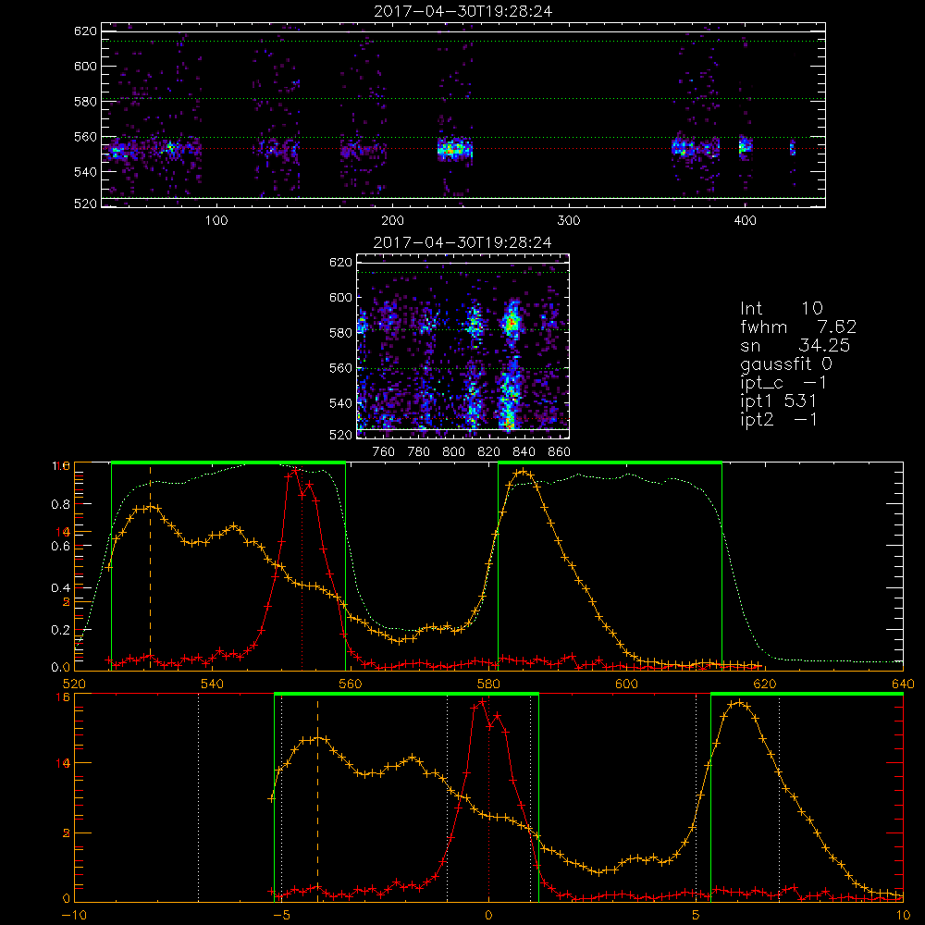Click x-axis label 760 on middle image
Screen dimensions: 925x925
384,452
